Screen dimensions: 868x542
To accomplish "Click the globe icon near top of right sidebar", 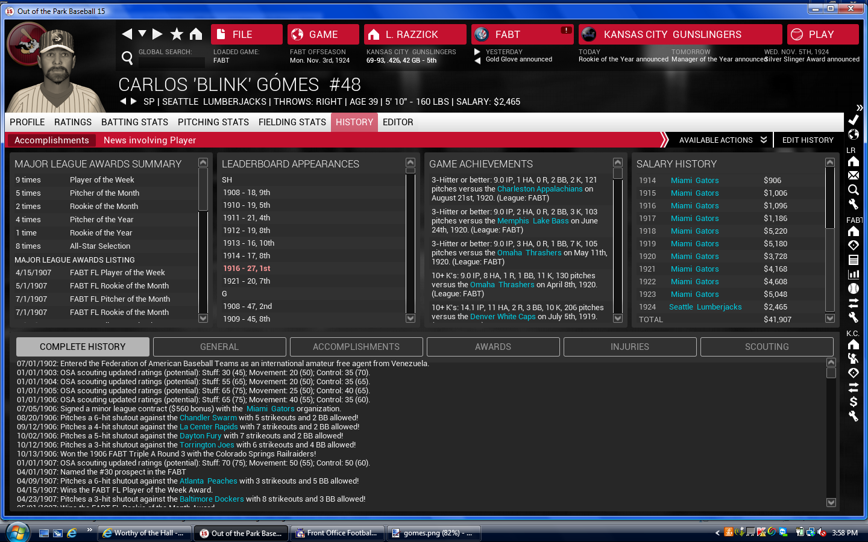I will (853, 134).
